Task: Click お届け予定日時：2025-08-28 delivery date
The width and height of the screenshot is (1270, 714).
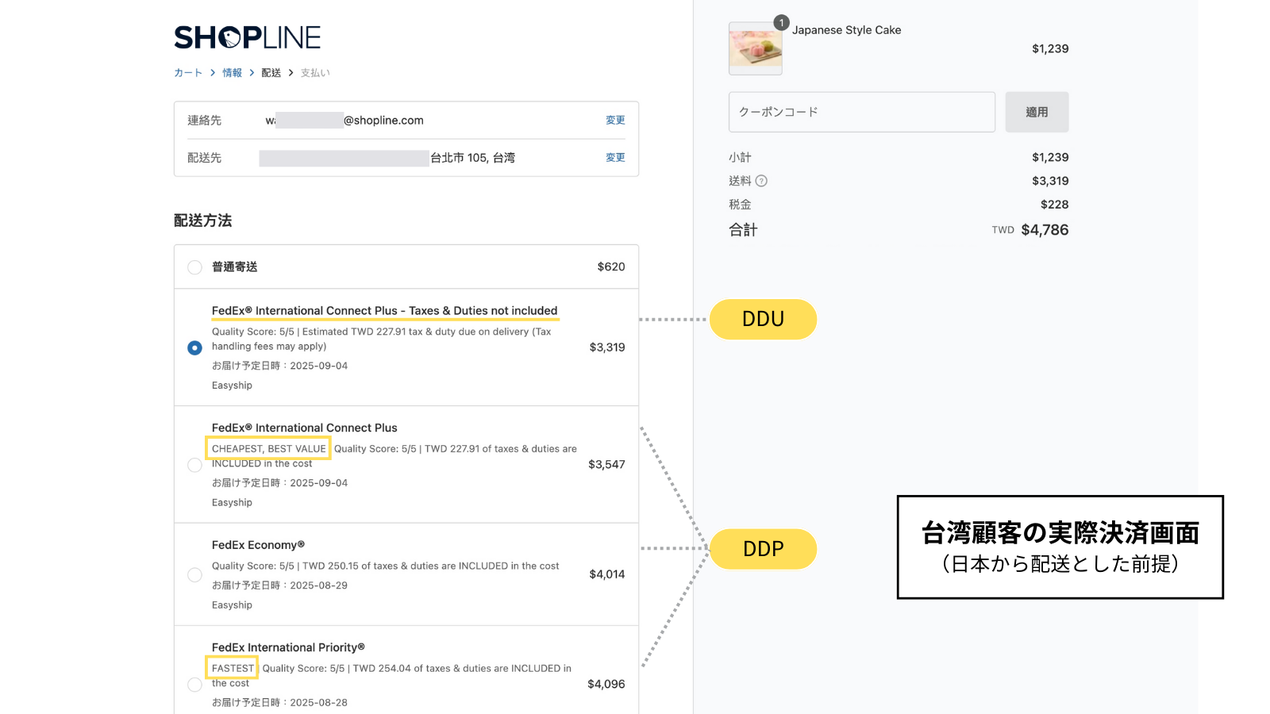Action: pyautogui.click(x=279, y=703)
